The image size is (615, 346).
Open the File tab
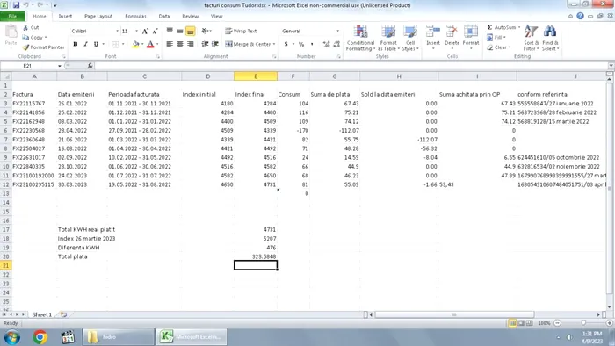coord(12,16)
